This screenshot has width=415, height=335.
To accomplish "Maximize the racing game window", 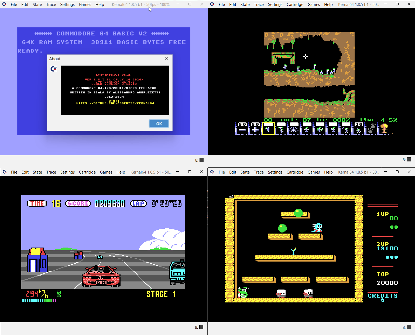I will click(190, 172).
